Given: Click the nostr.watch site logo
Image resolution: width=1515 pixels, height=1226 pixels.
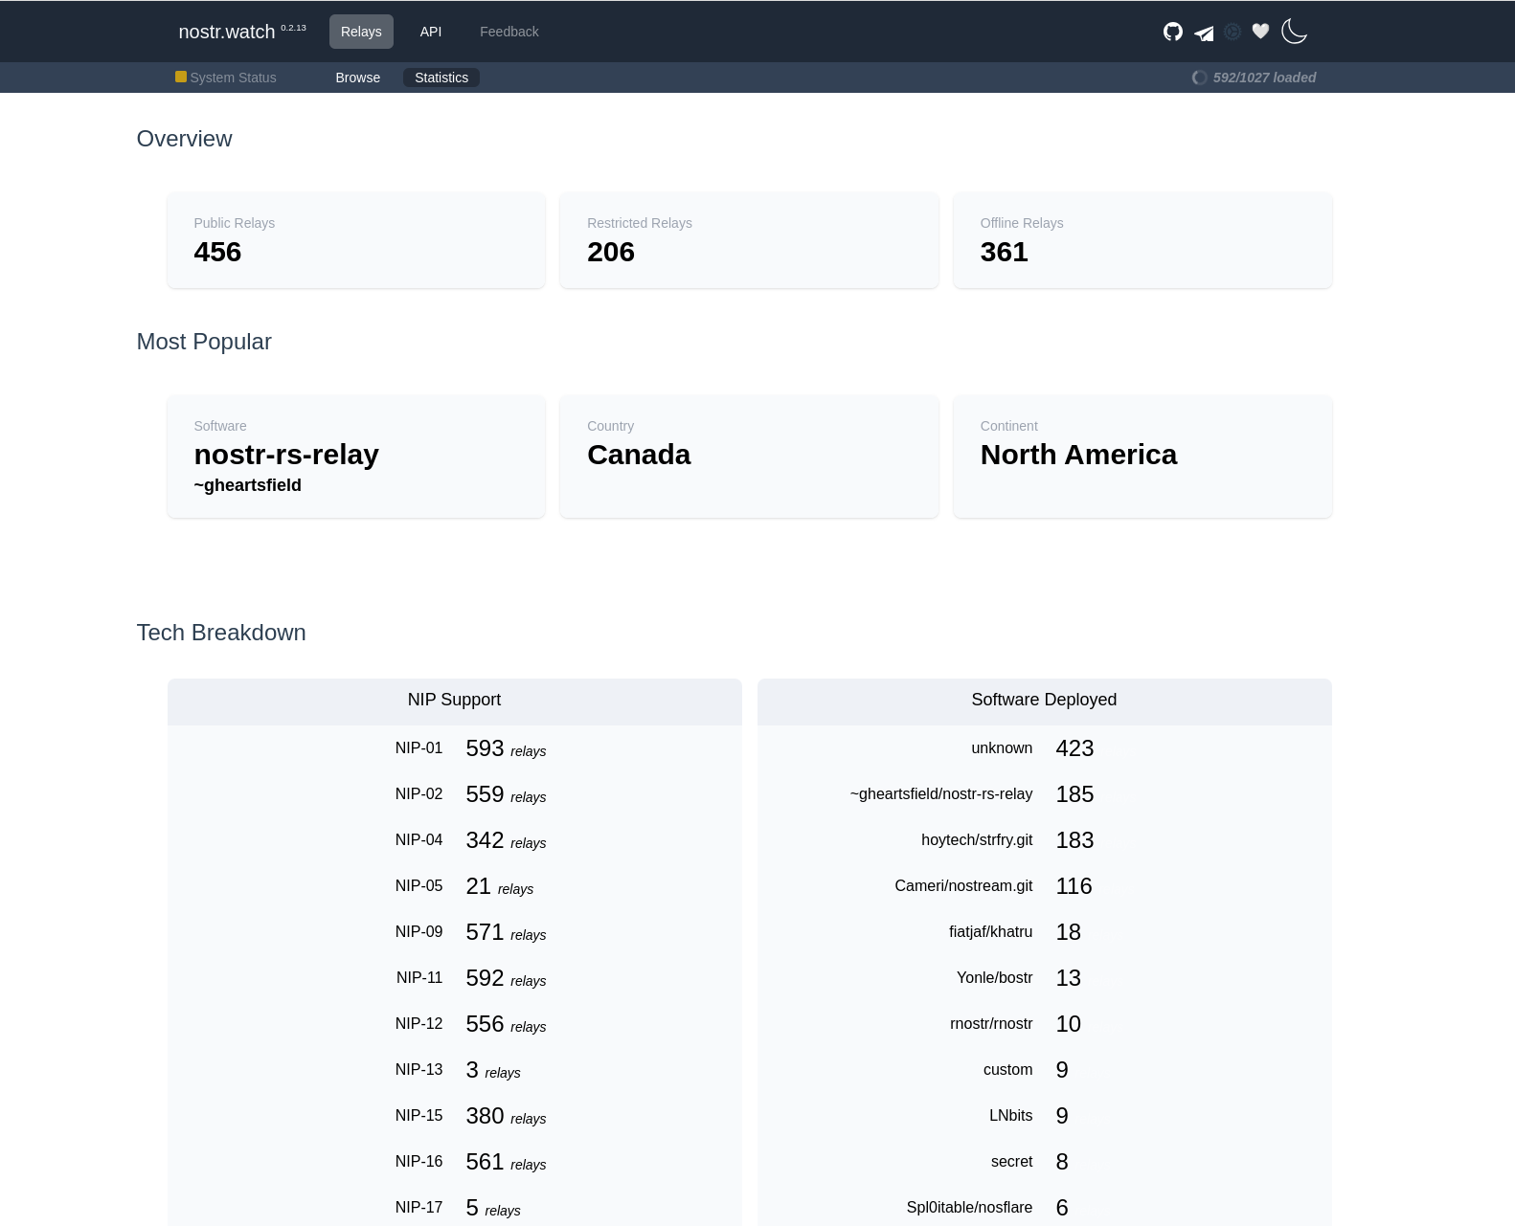Looking at the screenshot, I should tap(227, 32).
